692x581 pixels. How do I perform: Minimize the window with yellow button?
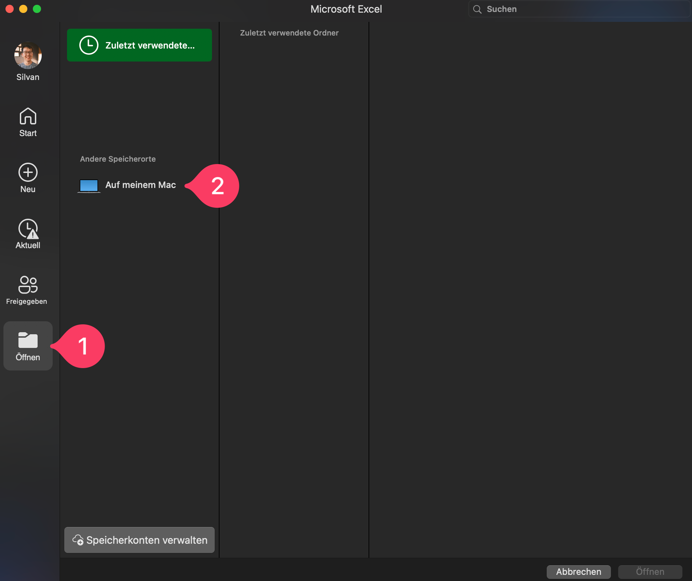tap(23, 9)
